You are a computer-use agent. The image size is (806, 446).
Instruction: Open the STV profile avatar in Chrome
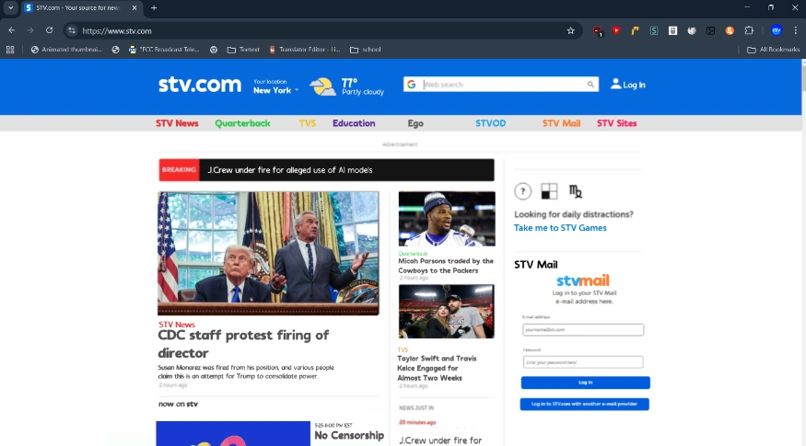(777, 30)
